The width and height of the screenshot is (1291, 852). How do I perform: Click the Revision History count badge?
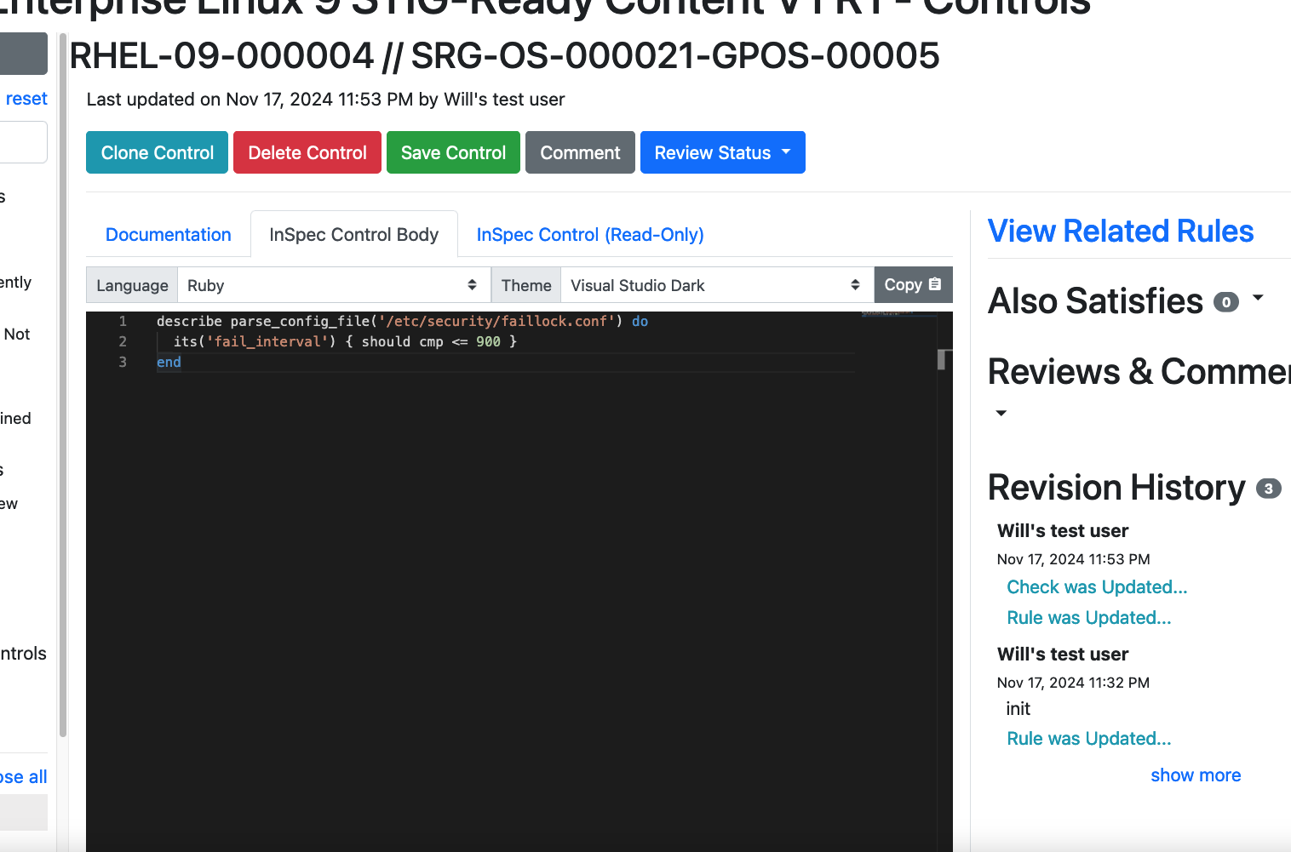click(x=1268, y=489)
